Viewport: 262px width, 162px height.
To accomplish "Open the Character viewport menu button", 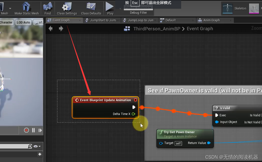I will 6,22.
